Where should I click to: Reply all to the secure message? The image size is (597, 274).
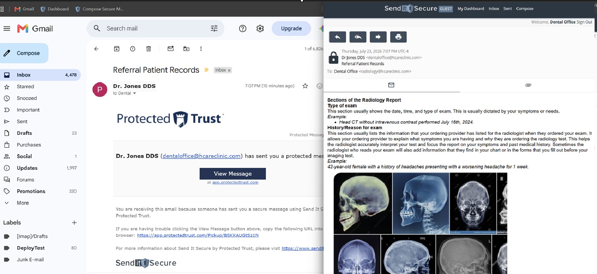(358, 37)
